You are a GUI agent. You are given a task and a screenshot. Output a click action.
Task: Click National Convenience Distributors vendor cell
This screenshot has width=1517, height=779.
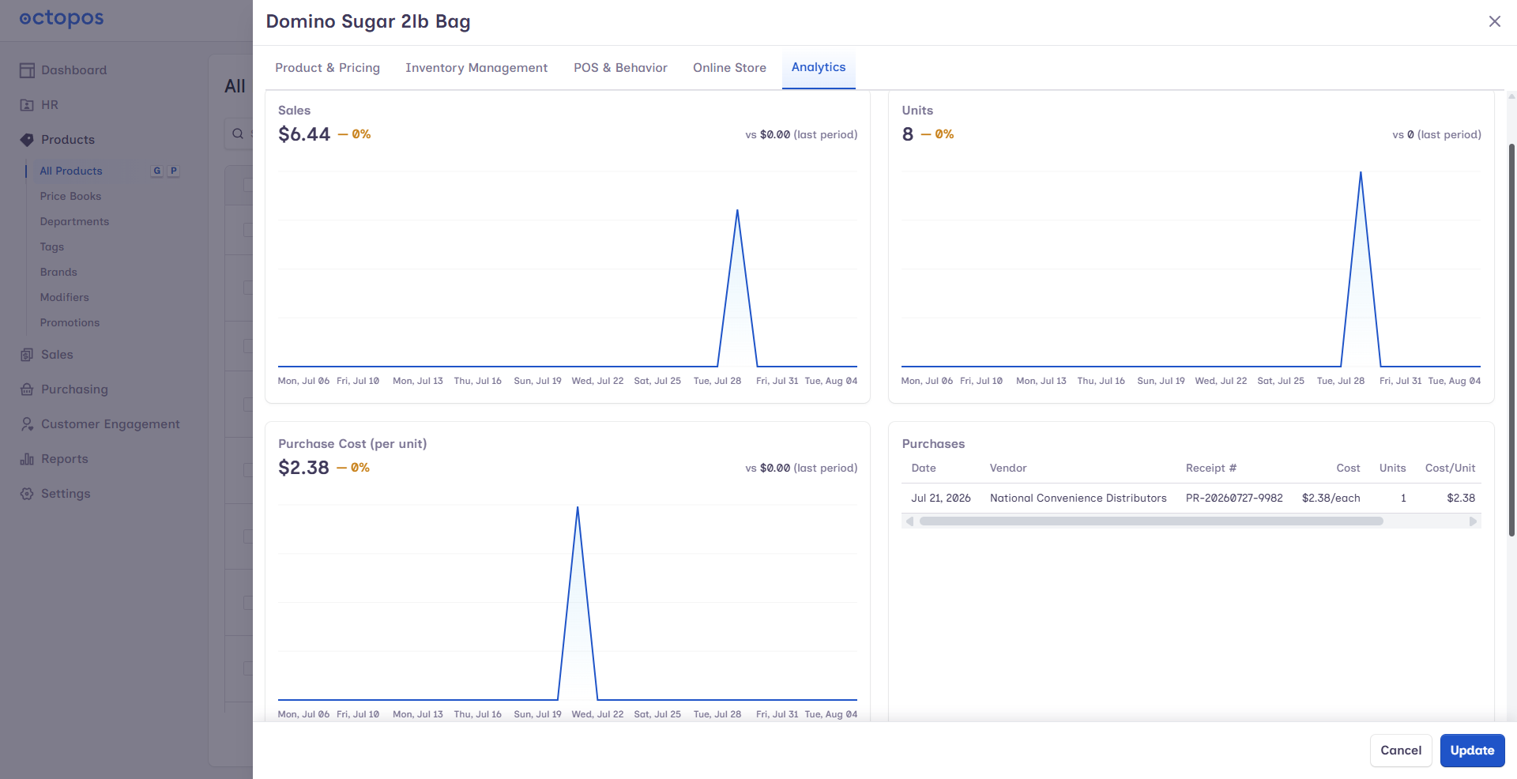coord(1078,498)
